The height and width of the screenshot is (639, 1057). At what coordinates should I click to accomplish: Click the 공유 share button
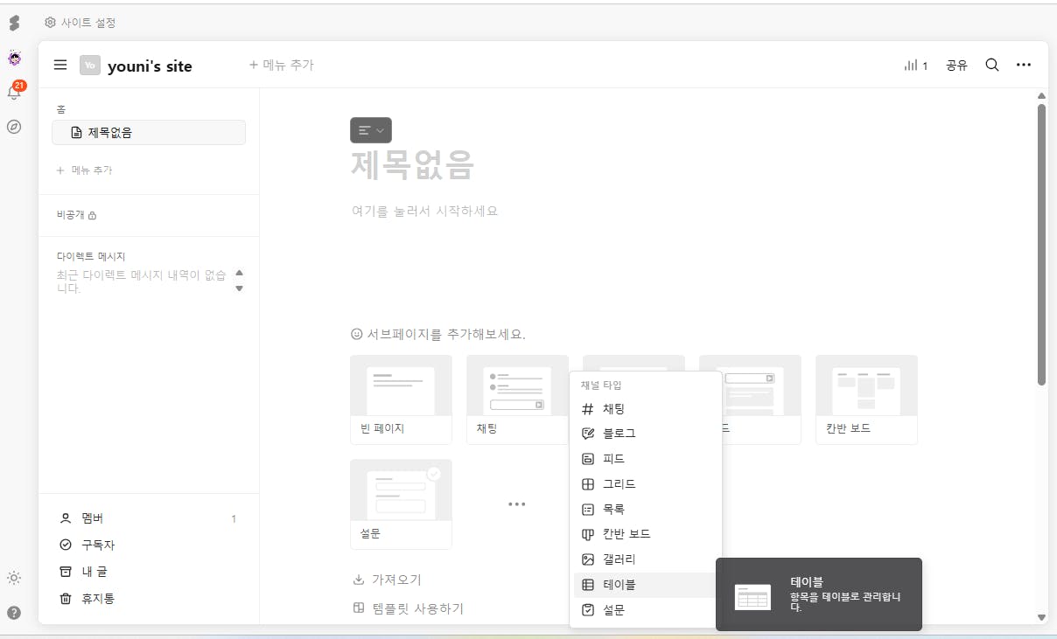pyautogui.click(x=956, y=66)
